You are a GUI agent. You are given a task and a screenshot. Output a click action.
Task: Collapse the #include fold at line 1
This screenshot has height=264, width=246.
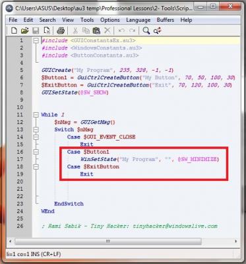click(x=36, y=41)
